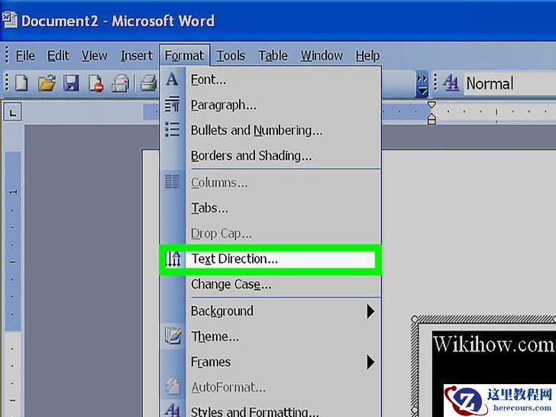The width and height of the screenshot is (556, 417).
Task: Choose Change Case... from the Format menu
Action: coord(271,285)
